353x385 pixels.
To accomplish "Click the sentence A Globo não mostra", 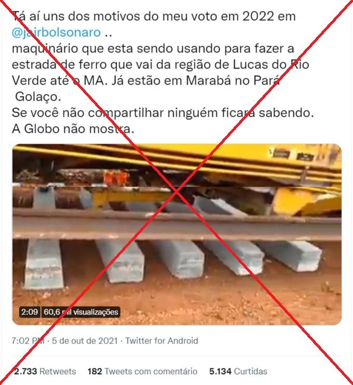I will [73, 129].
